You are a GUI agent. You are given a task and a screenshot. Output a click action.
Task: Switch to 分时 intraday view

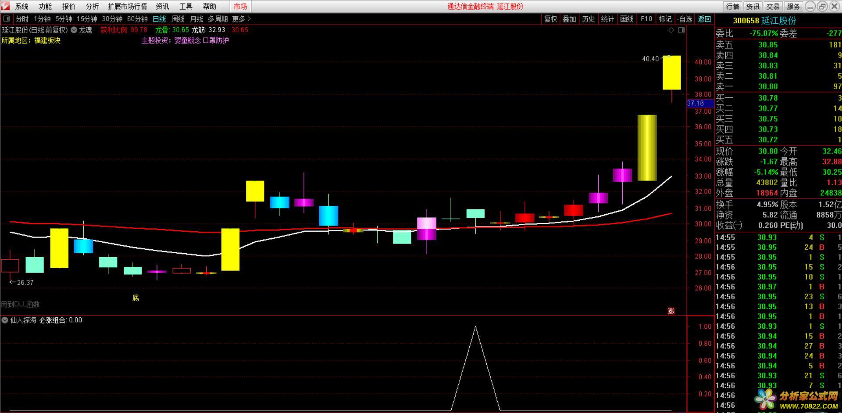(22, 19)
